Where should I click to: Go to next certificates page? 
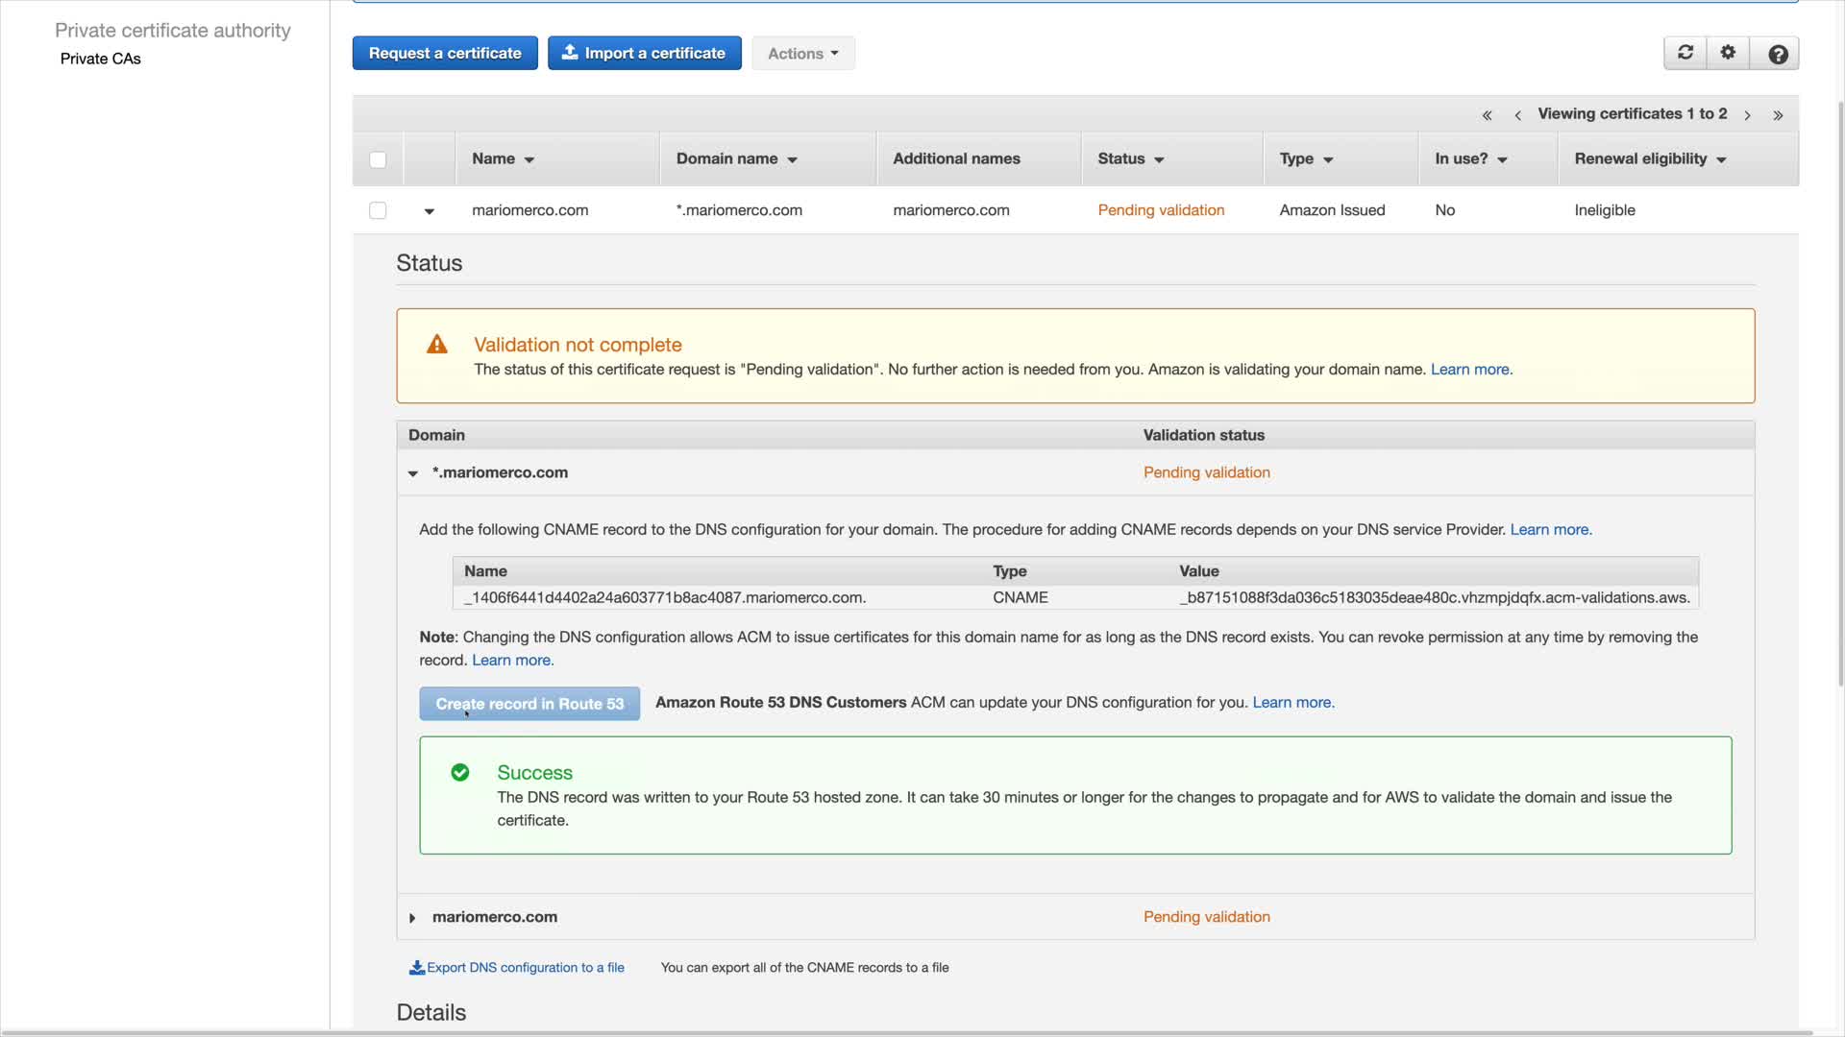1747,115
